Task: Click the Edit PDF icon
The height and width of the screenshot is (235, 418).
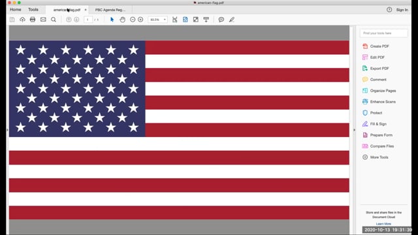Action: 365,57
